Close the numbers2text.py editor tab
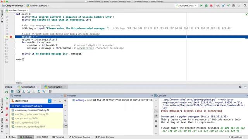This screenshot has width=248, height=139. click(28, 10)
